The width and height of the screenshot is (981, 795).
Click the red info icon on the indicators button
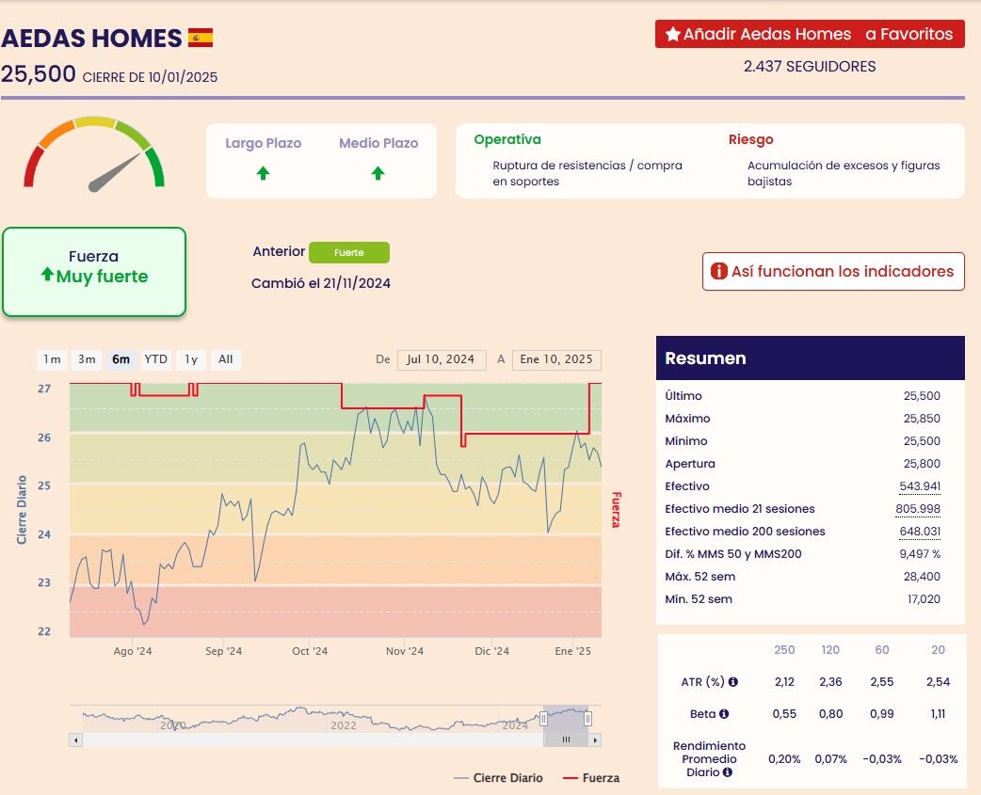719,271
